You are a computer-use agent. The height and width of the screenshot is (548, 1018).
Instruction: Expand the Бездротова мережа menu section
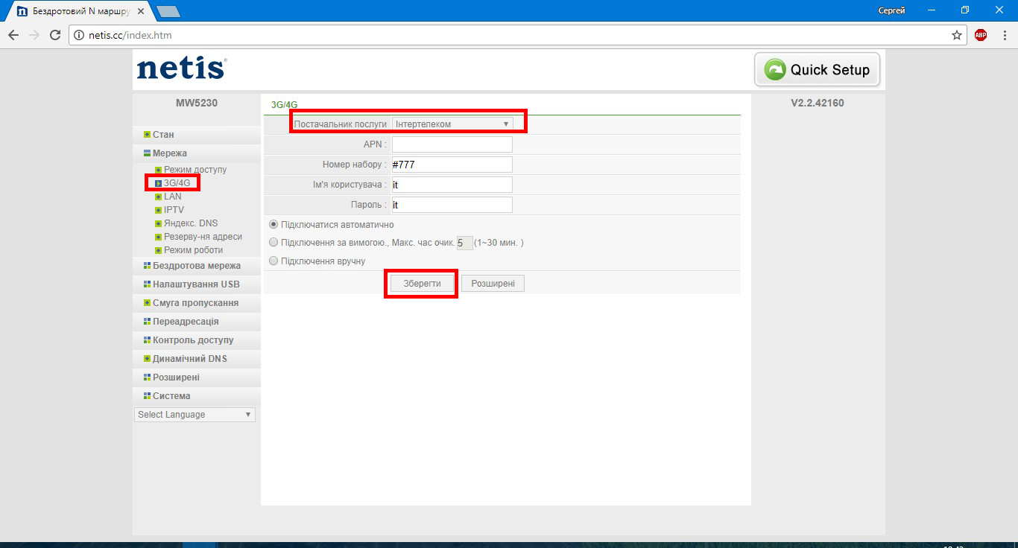coord(197,266)
